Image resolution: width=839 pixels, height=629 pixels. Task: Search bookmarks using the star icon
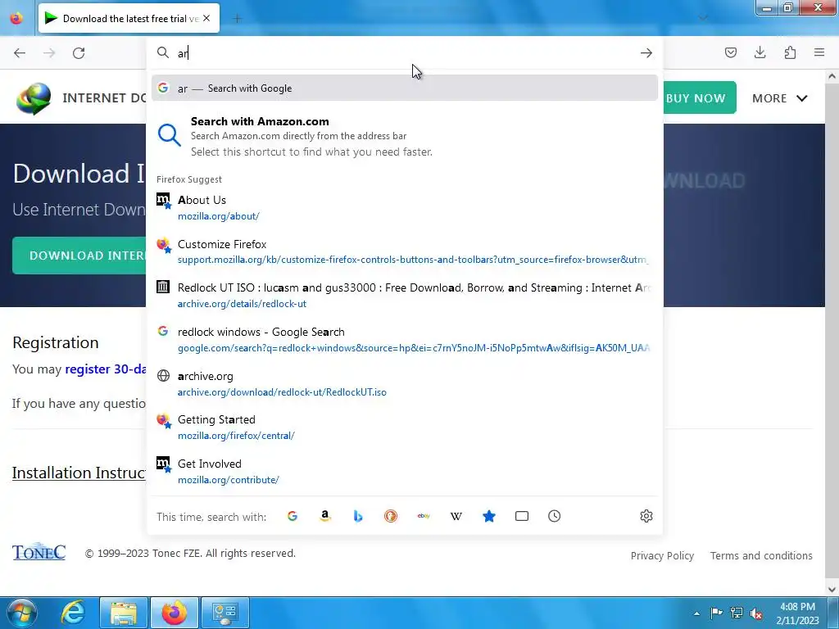tap(489, 516)
